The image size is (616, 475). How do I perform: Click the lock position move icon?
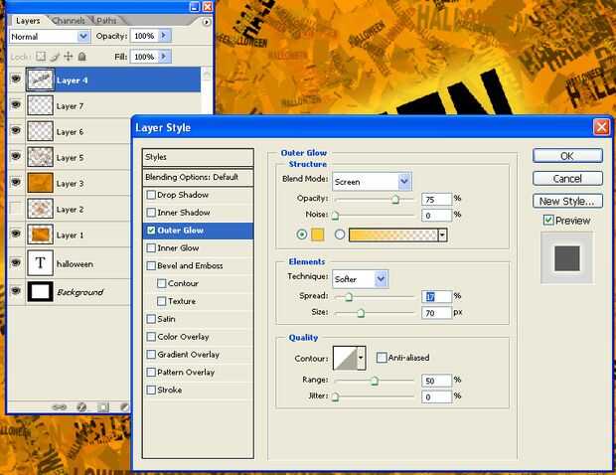tap(68, 57)
